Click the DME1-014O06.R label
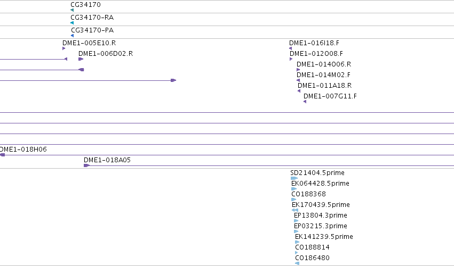This screenshot has width=454, height=266. tap(324, 64)
